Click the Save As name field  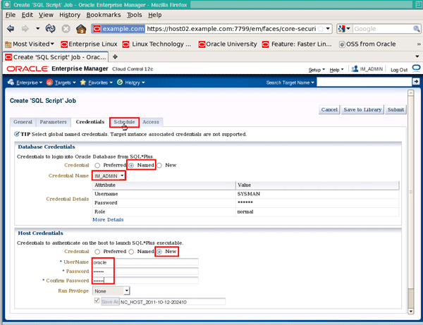point(173,302)
